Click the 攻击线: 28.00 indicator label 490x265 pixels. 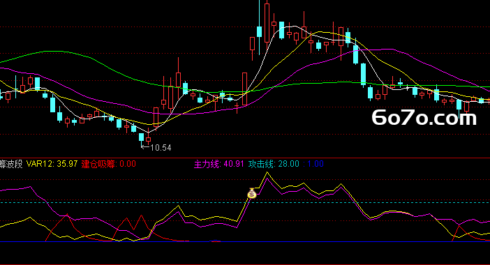tap(274, 164)
